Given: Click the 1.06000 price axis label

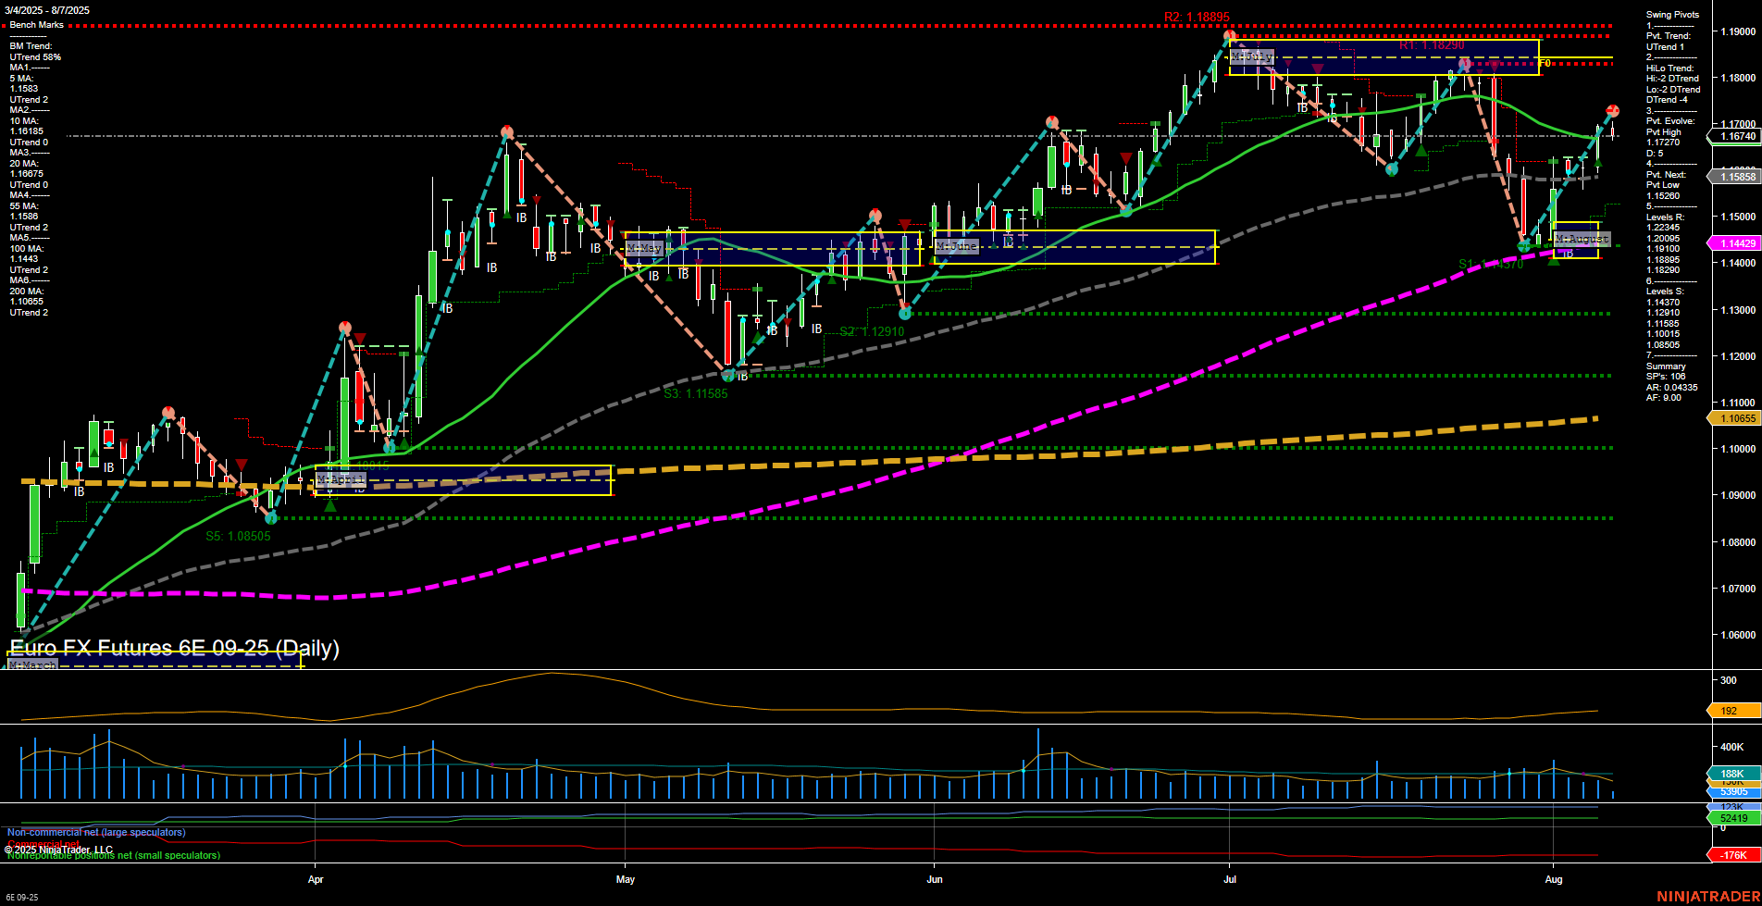Looking at the screenshot, I should coord(1738,635).
